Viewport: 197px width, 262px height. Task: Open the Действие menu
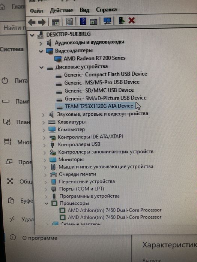61,10
